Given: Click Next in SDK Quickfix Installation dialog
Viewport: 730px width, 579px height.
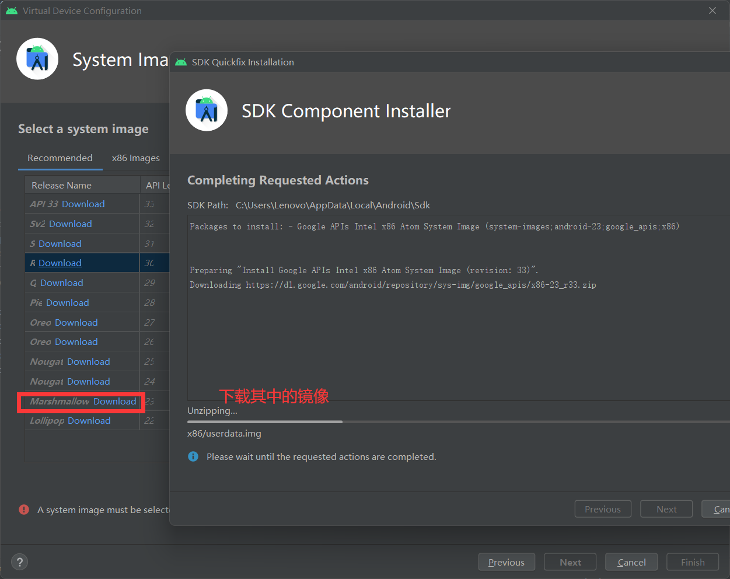Looking at the screenshot, I should [x=666, y=509].
